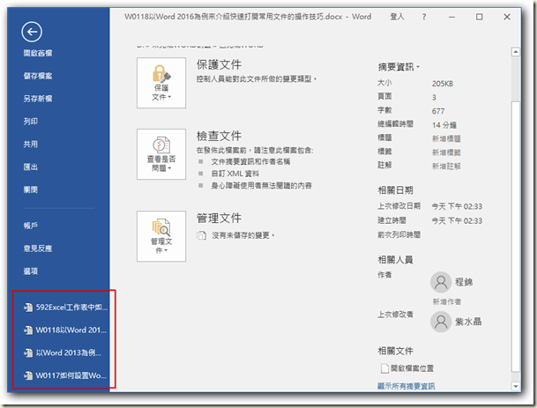The height and width of the screenshot is (408, 537).
Task: Click the 顯示所有摘要資訊 link
Action: (406, 386)
